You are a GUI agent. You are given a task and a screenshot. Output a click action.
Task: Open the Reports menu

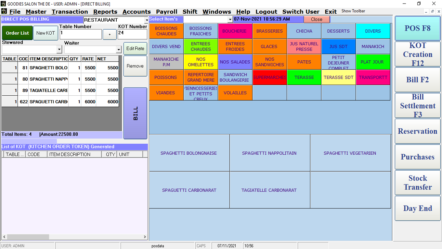point(105,12)
